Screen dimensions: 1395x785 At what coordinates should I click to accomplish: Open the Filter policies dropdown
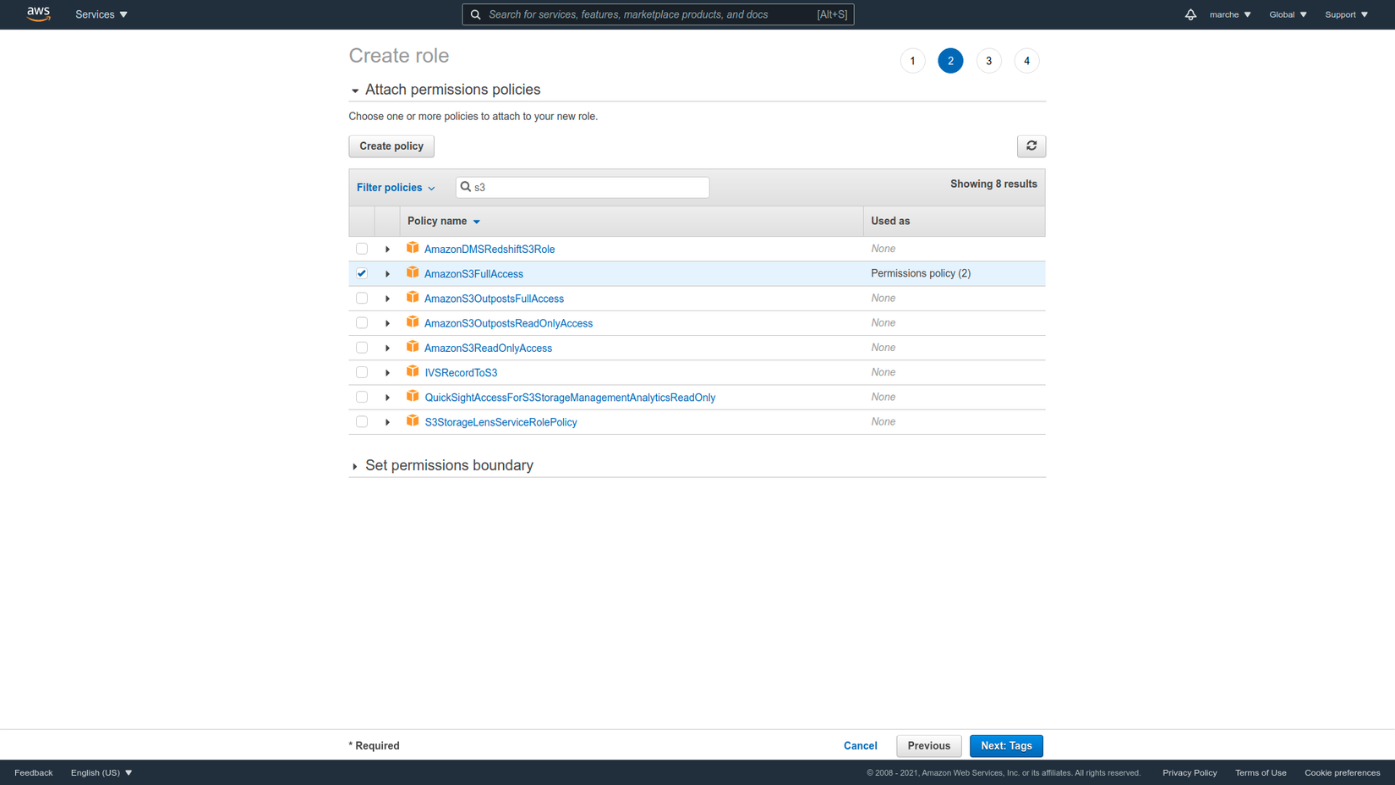point(396,188)
